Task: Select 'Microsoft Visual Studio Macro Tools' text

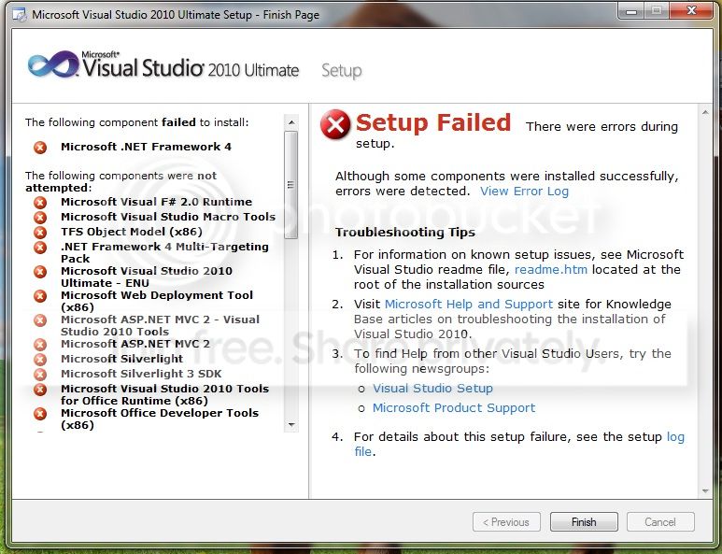Action: (x=168, y=217)
